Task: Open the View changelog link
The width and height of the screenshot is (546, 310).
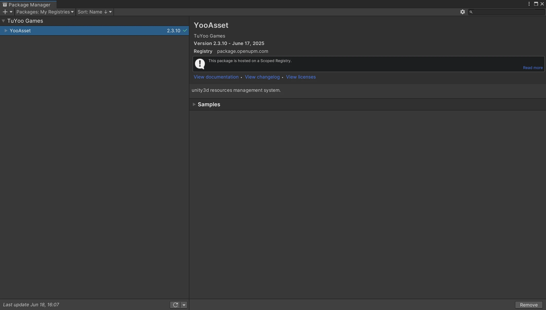Action: point(262,77)
